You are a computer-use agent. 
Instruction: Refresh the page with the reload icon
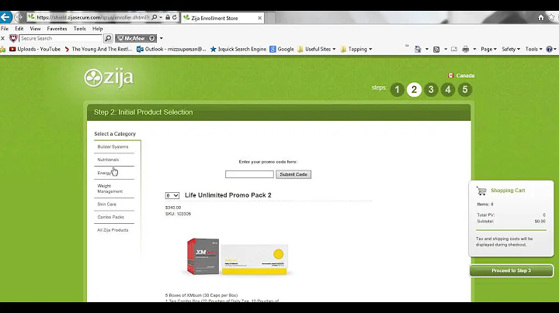point(175,17)
